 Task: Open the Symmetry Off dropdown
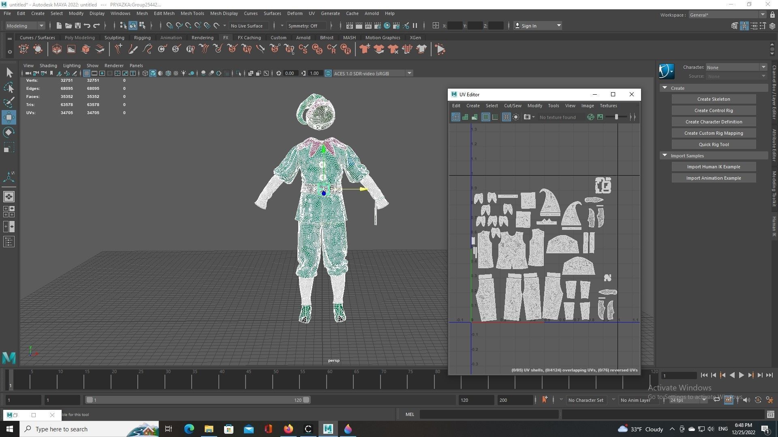(306, 25)
